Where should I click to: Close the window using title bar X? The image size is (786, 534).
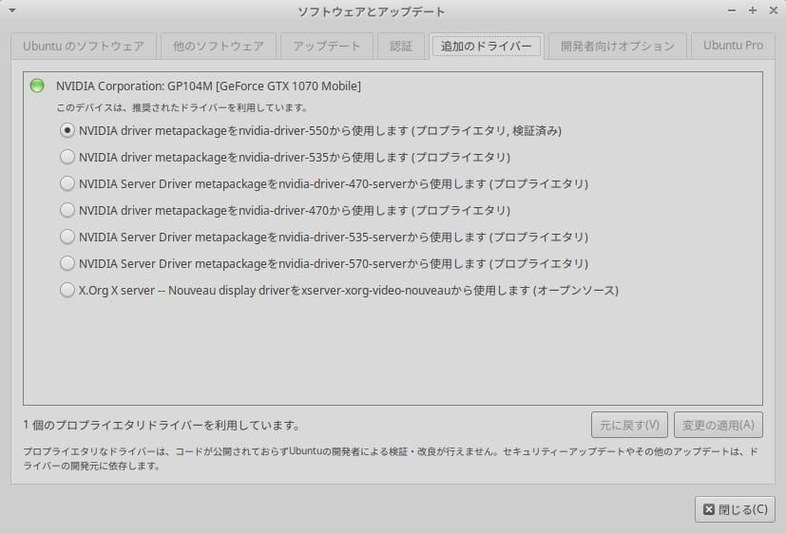click(x=774, y=10)
